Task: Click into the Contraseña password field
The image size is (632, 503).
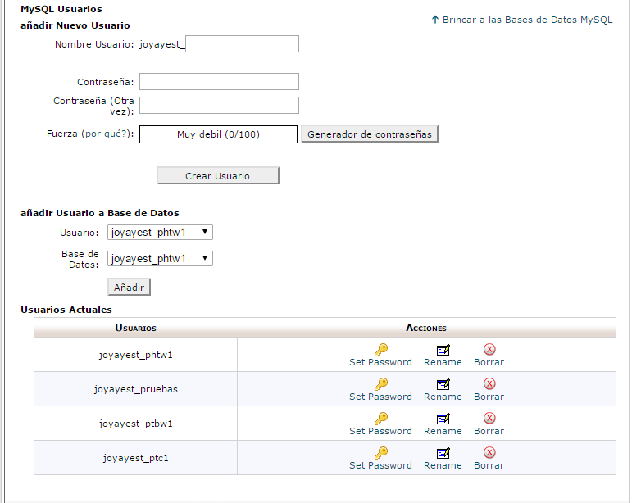Action: pos(219,81)
